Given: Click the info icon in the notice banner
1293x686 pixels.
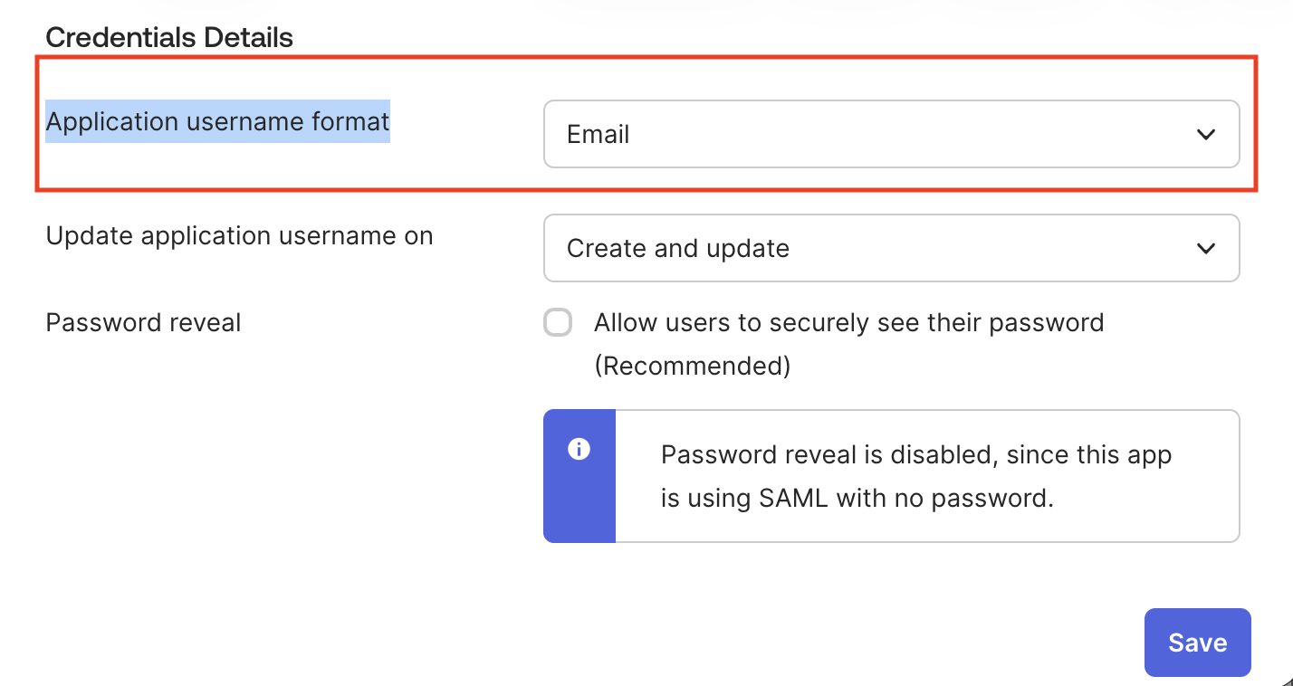Looking at the screenshot, I should point(579,448).
